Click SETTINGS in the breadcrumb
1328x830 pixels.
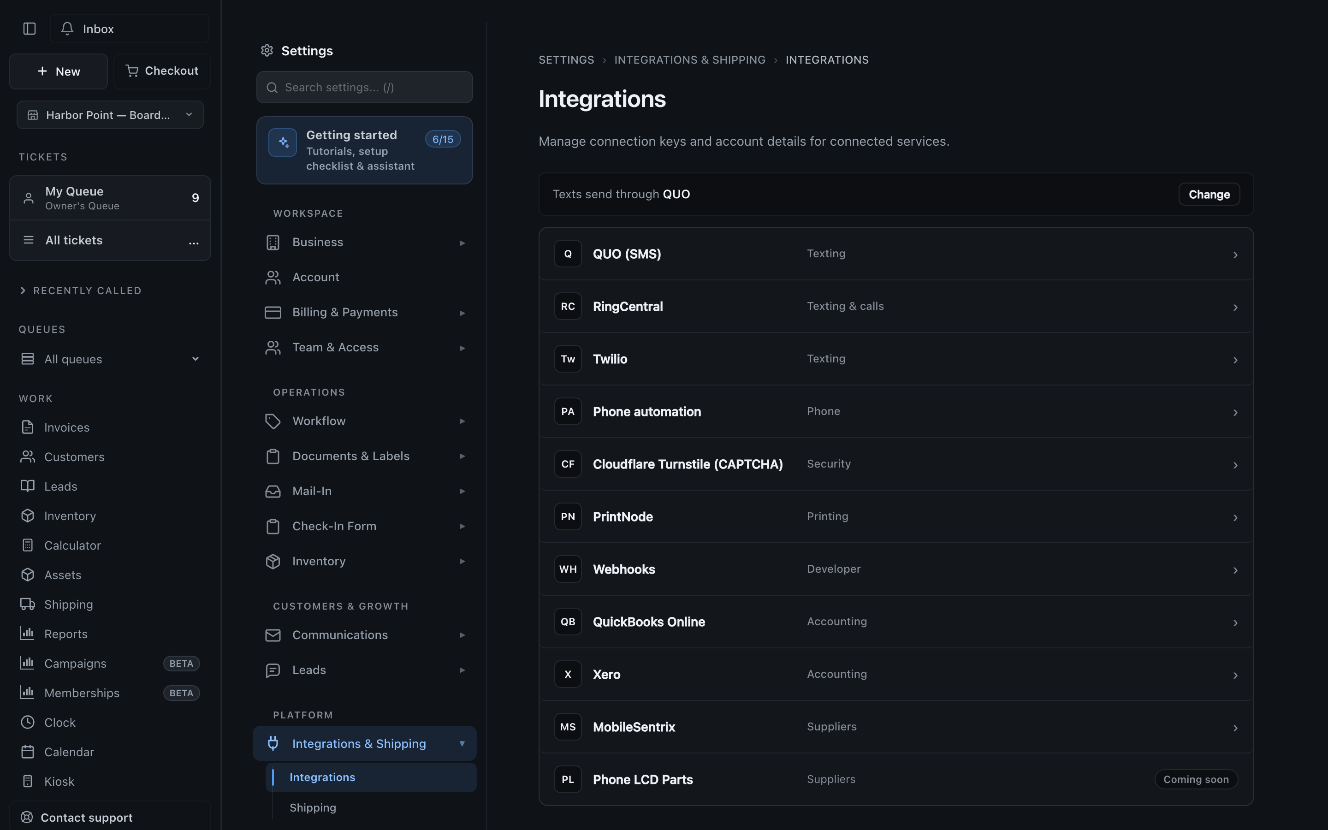click(566, 60)
